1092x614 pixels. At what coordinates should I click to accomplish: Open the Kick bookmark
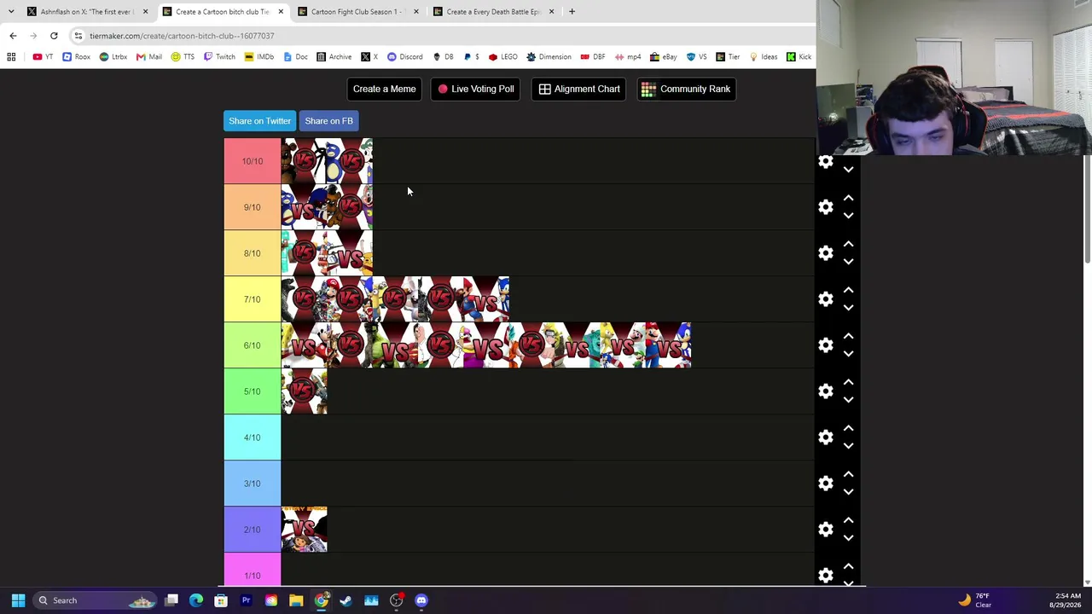[x=799, y=57]
